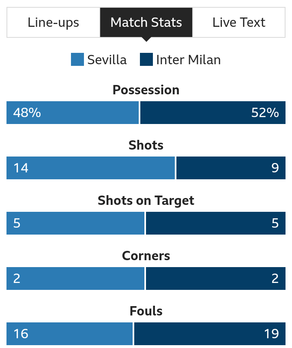Viewport: 292px width, 348px height.
Task: Click Inter Milan's 19 fouls bar
Action: point(210,334)
